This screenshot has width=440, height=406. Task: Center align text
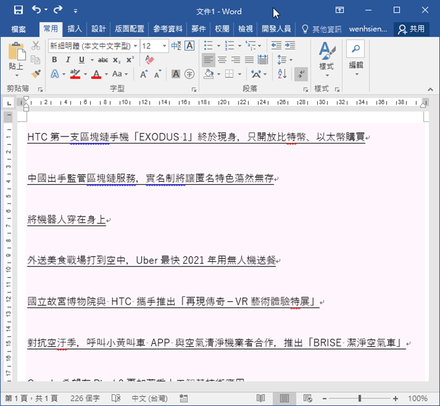(x=222, y=60)
